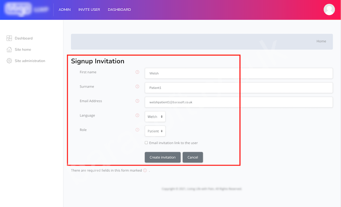Follow the Home breadcrumb link
This screenshot has width=341, height=207.
click(321, 41)
